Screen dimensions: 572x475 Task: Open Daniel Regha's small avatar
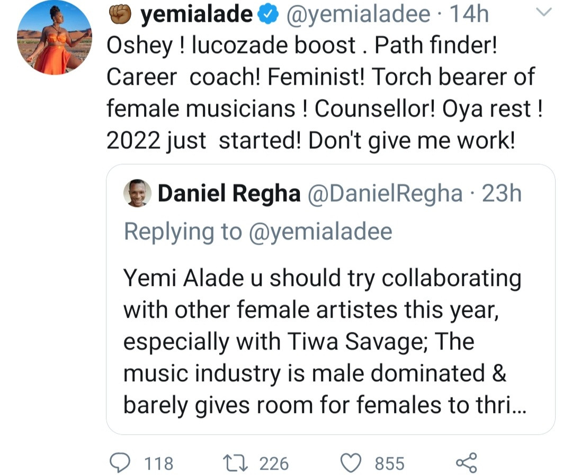(x=137, y=193)
